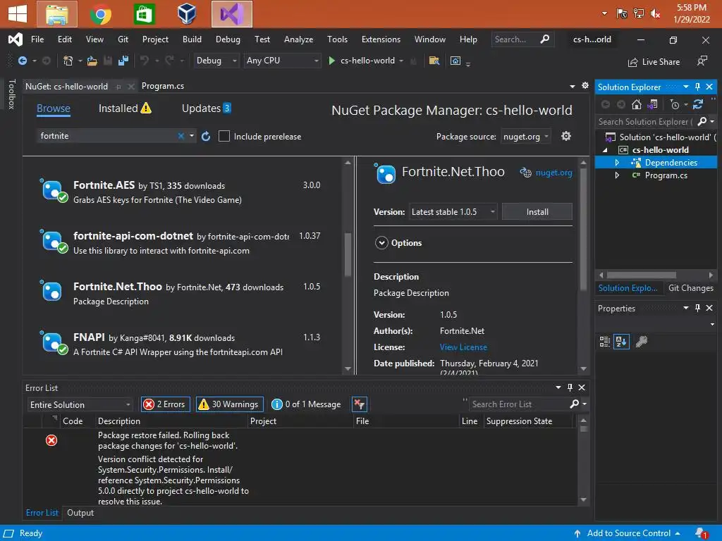Open the Extensions menu
Screen dimensions: 722x541
coord(381,39)
